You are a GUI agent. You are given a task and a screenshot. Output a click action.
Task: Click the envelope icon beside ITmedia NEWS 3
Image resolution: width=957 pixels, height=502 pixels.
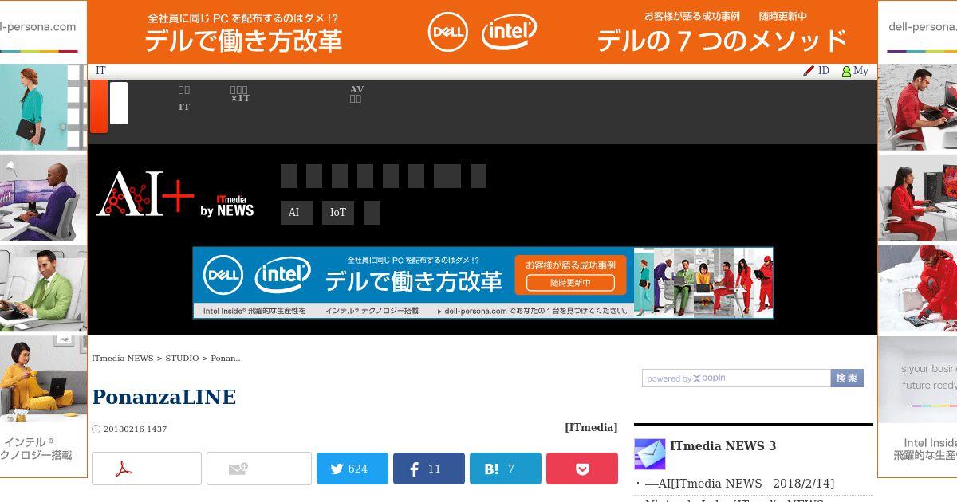point(649,454)
